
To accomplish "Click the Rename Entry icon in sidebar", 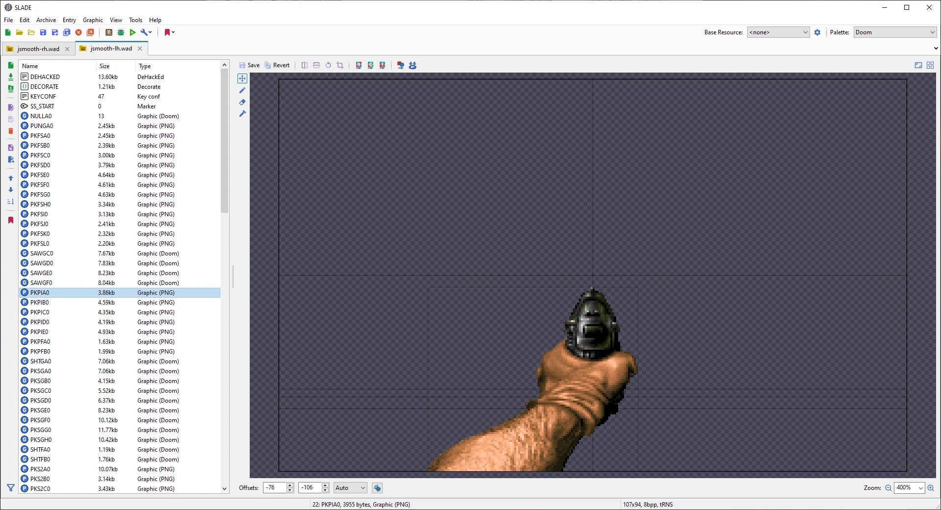I will (x=11, y=107).
